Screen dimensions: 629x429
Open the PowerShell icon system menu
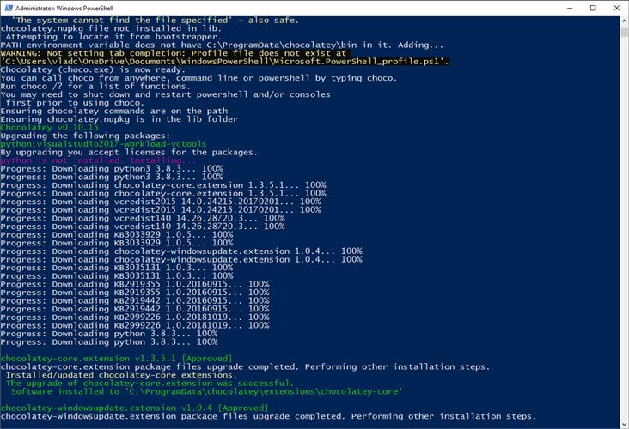coord(9,8)
